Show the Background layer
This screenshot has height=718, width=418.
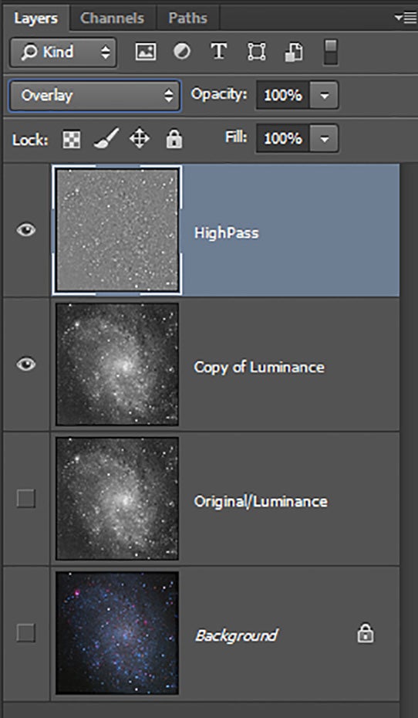[x=25, y=633]
